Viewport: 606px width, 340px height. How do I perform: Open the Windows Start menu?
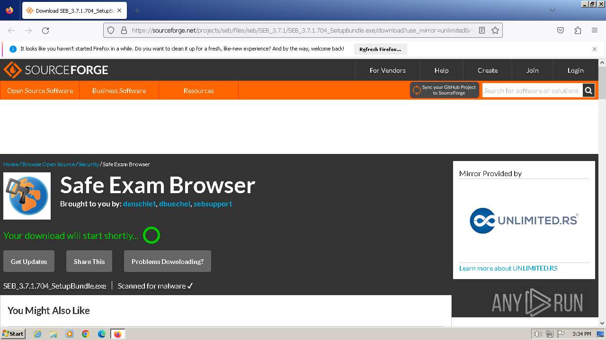pyautogui.click(x=13, y=334)
